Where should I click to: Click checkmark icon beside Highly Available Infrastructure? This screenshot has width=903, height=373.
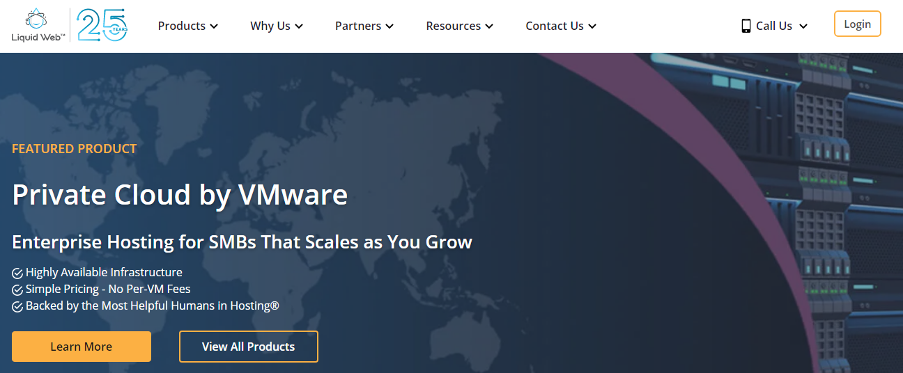coord(17,273)
